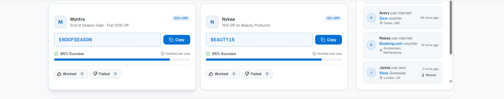Click the Nykaa success rate progress bar

coord(274,60)
